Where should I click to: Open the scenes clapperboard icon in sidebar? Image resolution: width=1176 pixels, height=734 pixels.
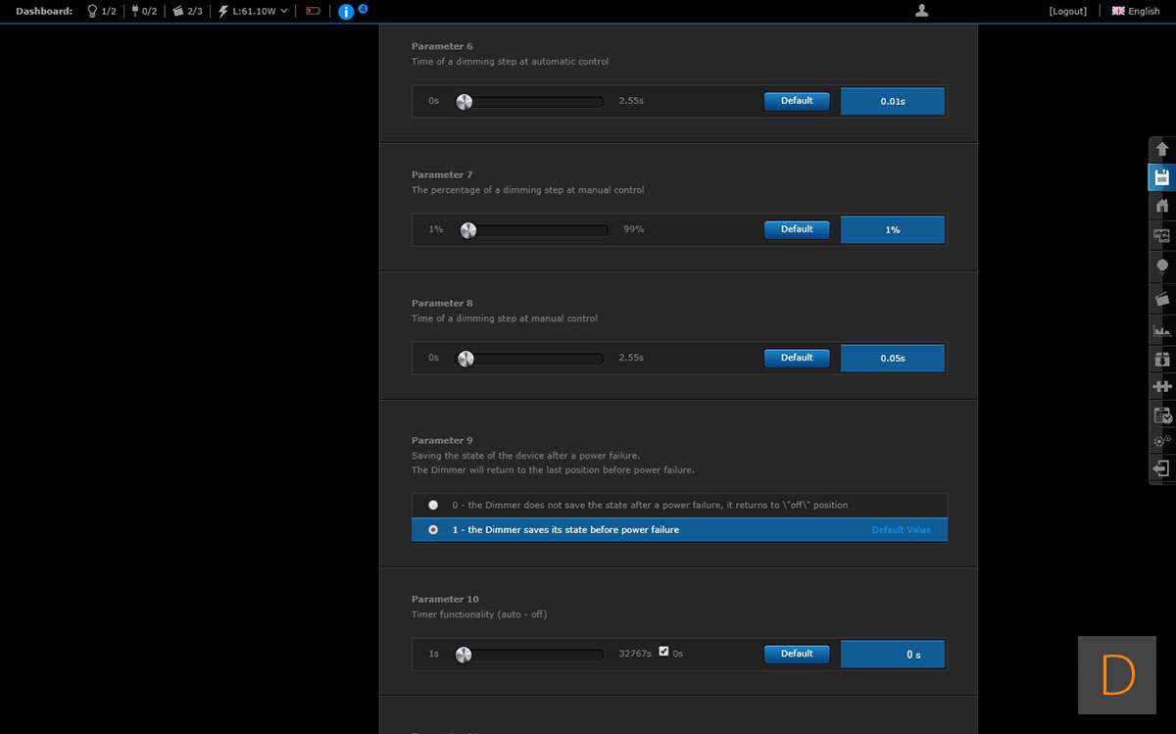(1162, 299)
